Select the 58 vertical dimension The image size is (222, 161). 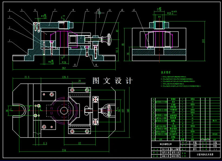pos(119,110)
